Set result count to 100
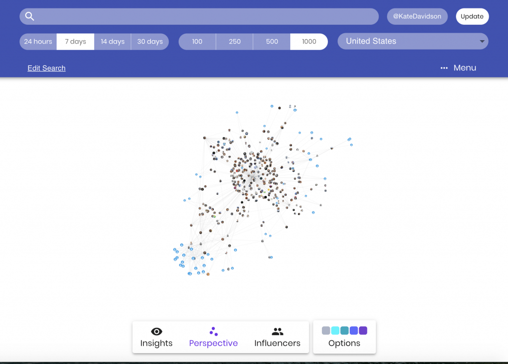Screen dimensions: 508x364 197,42
